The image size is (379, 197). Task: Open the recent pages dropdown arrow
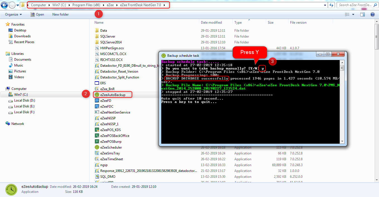[18, 5]
